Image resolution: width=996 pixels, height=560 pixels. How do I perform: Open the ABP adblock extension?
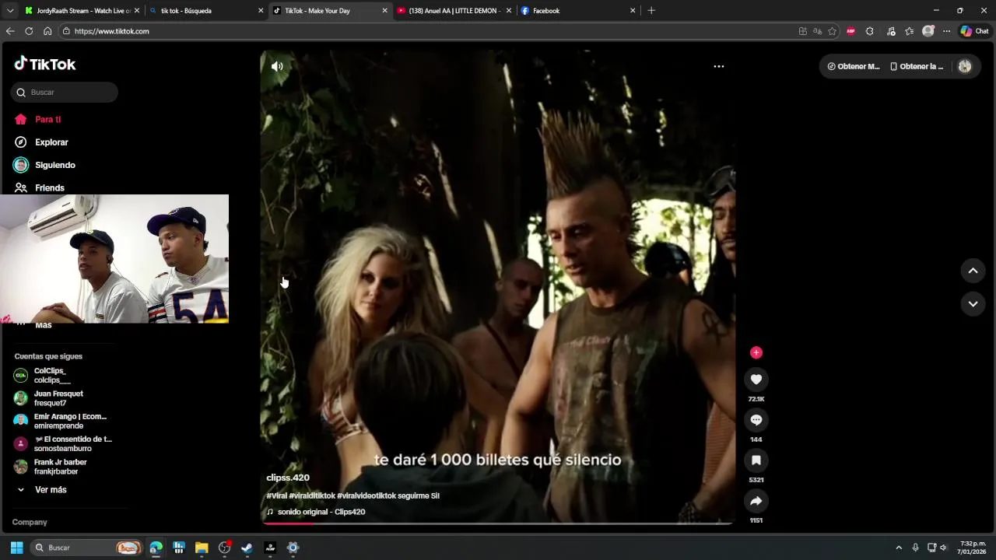850,31
